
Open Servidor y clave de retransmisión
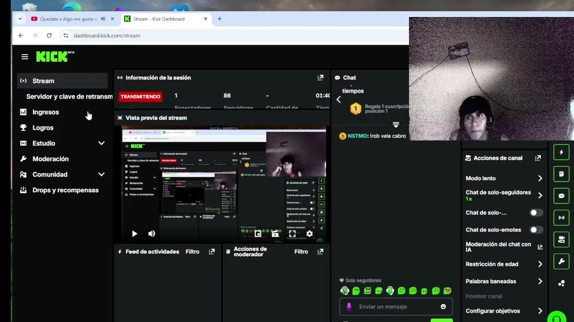click(x=69, y=97)
